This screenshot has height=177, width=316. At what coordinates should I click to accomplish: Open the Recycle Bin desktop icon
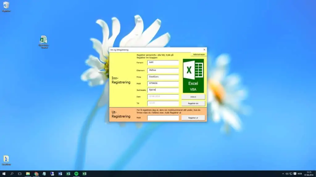point(6,7)
